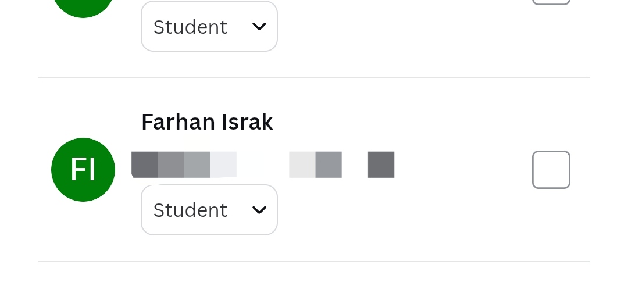The image size is (628, 293).
Task: Open Farhan Israk's profile via the avatar
Action: [x=83, y=170]
